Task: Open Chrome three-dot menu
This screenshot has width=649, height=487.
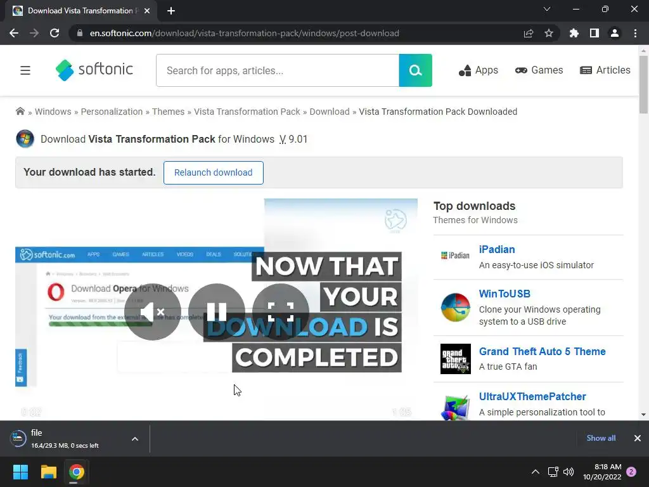Action: point(635,33)
